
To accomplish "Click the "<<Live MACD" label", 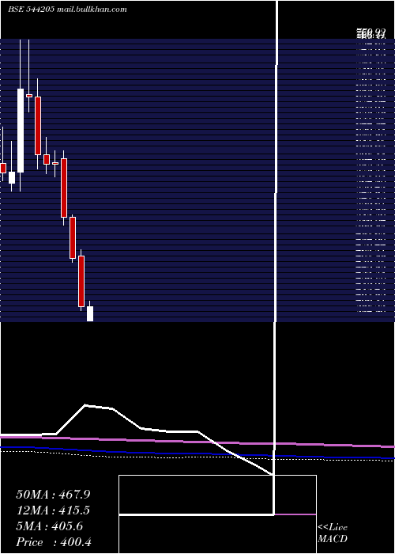I will point(333,533).
